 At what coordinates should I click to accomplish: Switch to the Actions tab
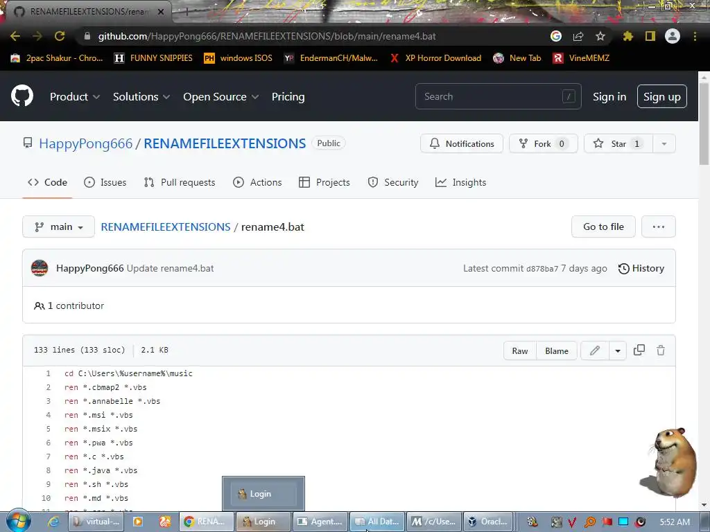pyautogui.click(x=257, y=182)
